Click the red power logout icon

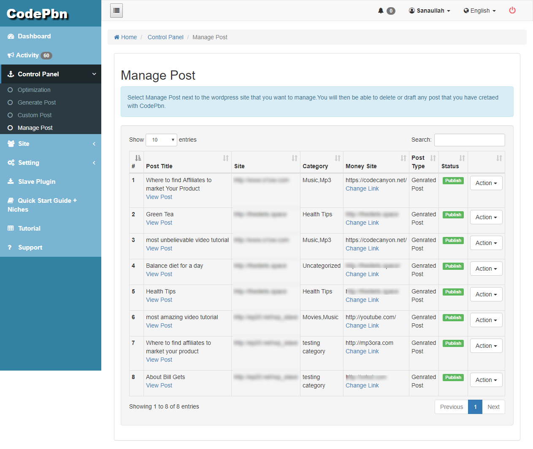click(x=512, y=11)
